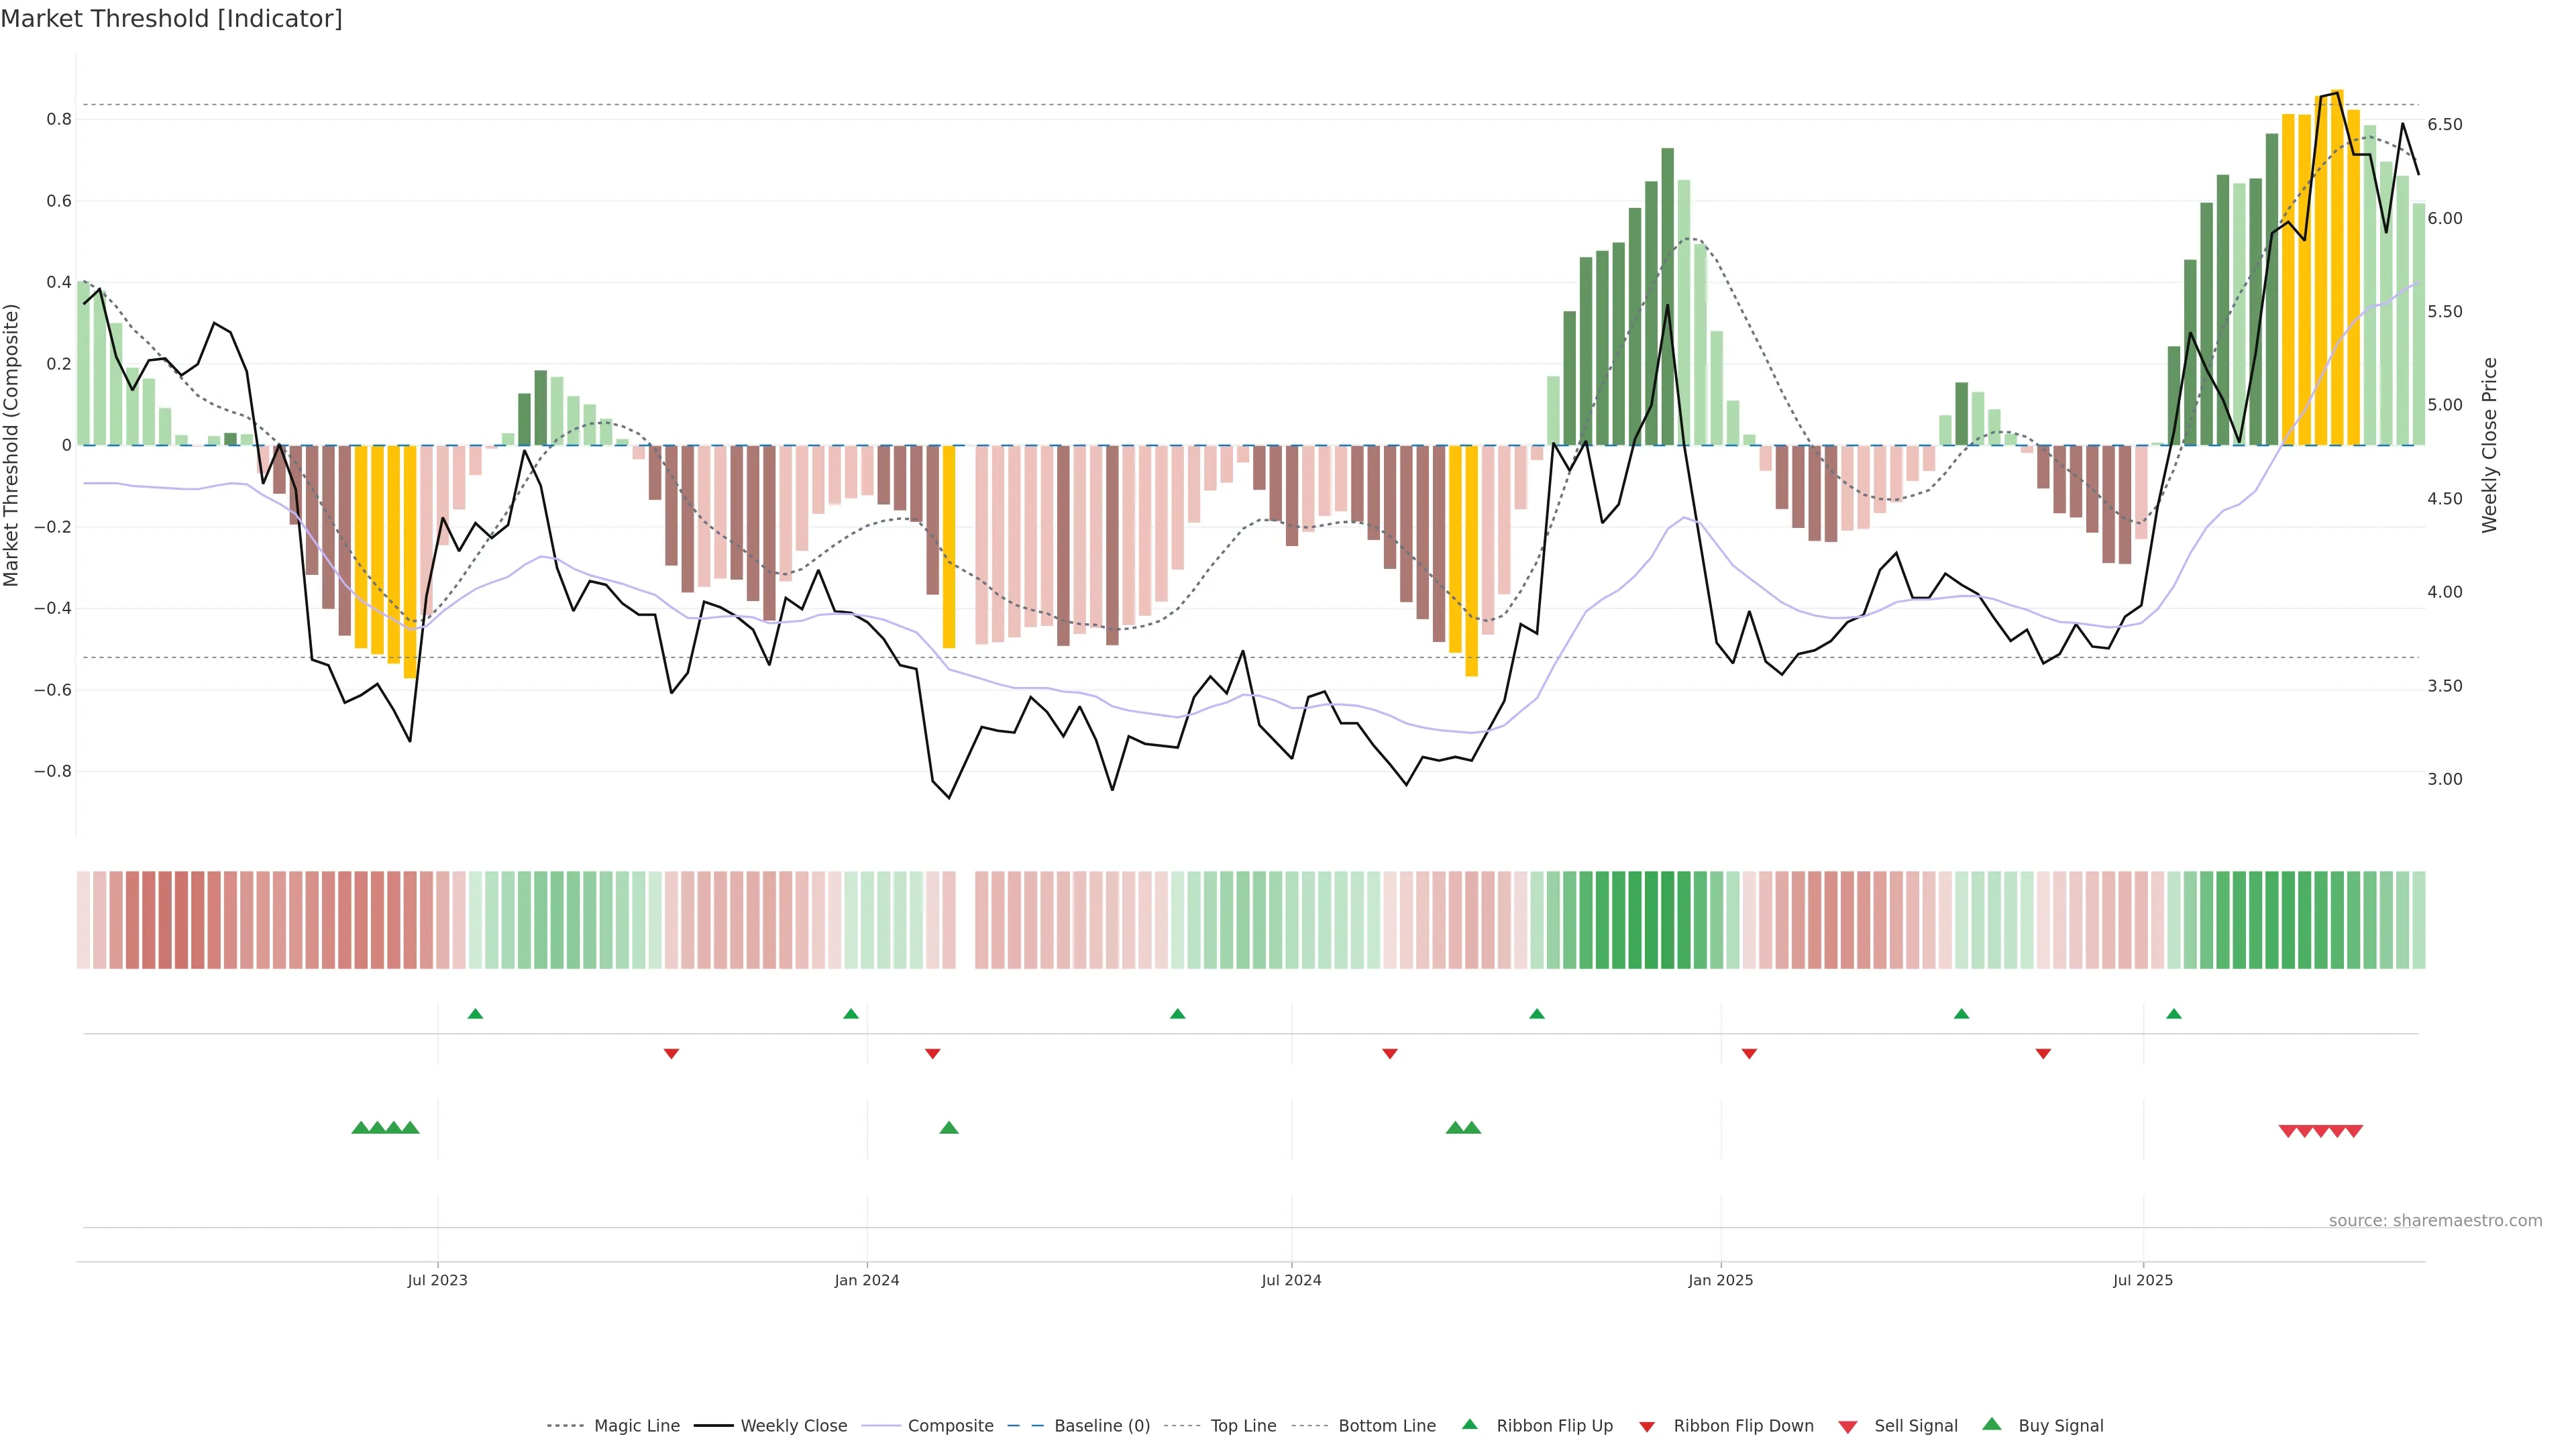Click the Sell Signal legend triangle icon
Viewport: 2576px width, 1449px height.
1848,1427
